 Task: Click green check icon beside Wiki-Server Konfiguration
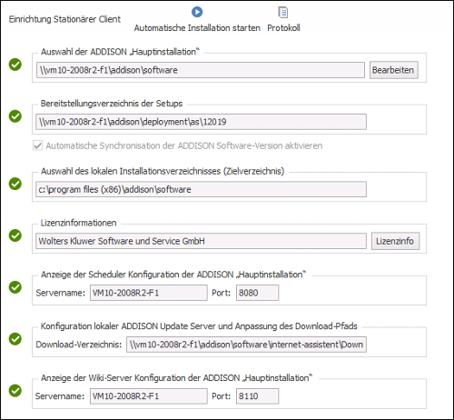[x=15, y=391]
